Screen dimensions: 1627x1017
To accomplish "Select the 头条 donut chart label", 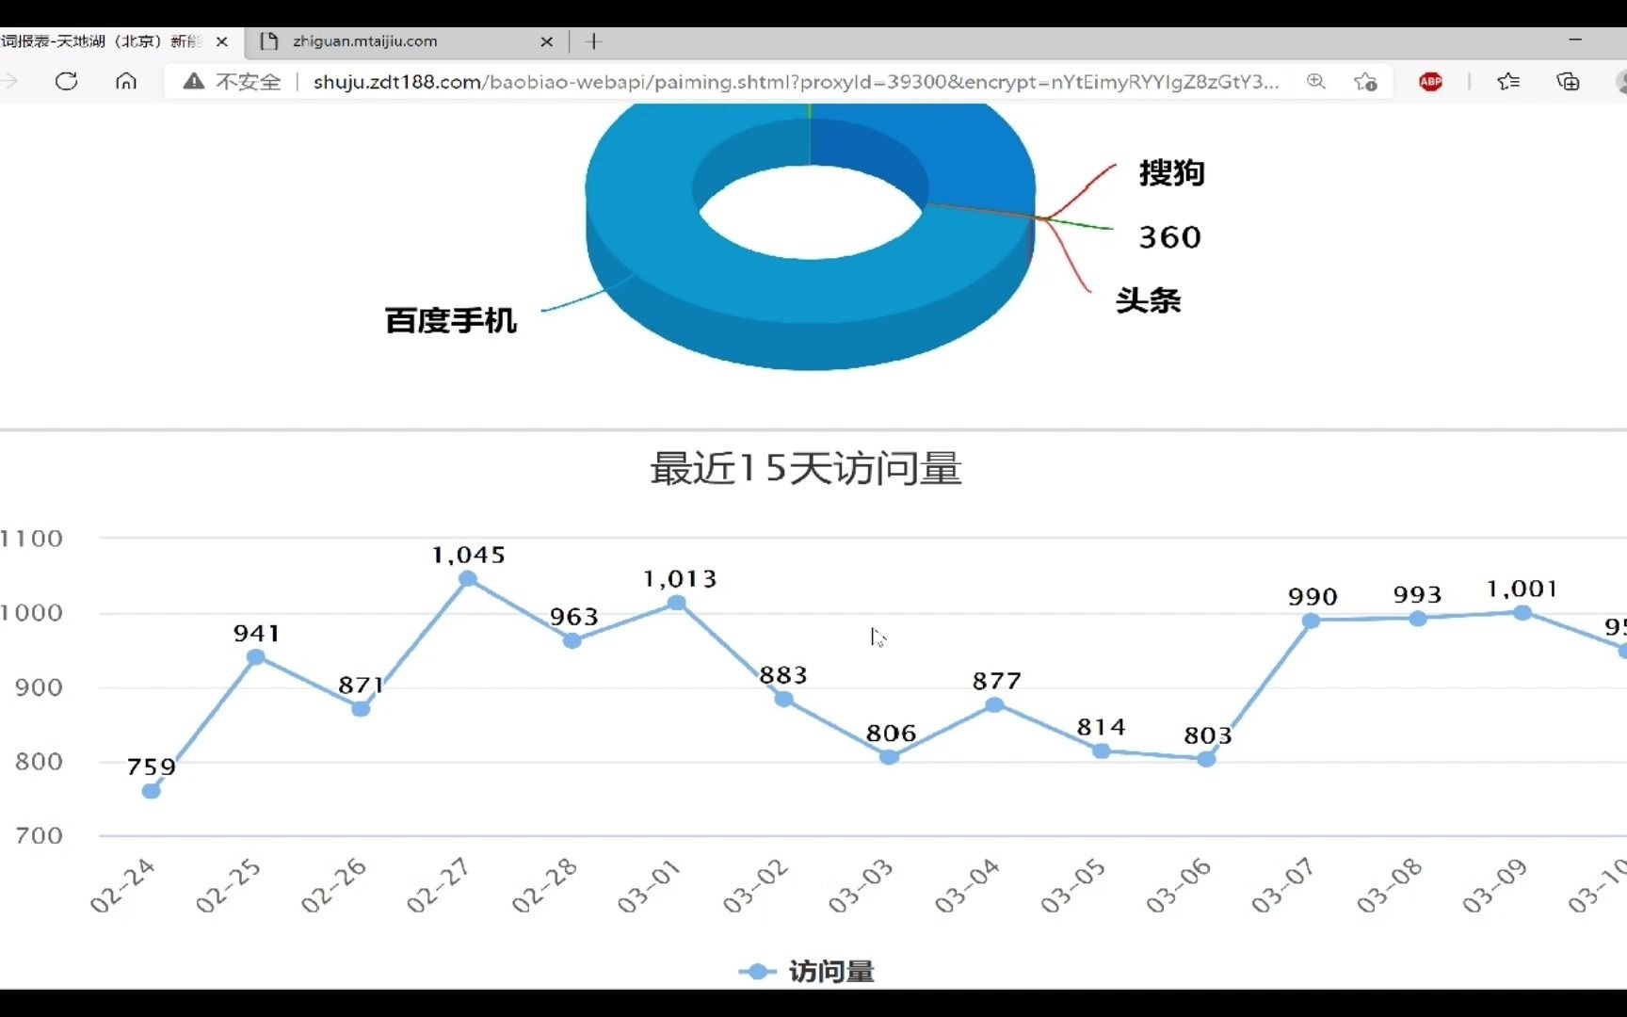I will pos(1148,301).
